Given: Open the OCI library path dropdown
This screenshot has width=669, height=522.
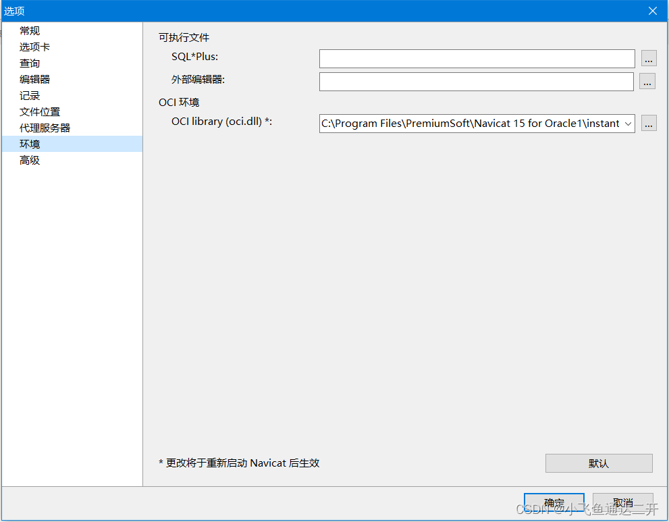Looking at the screenshot, I should coord(628,123).
